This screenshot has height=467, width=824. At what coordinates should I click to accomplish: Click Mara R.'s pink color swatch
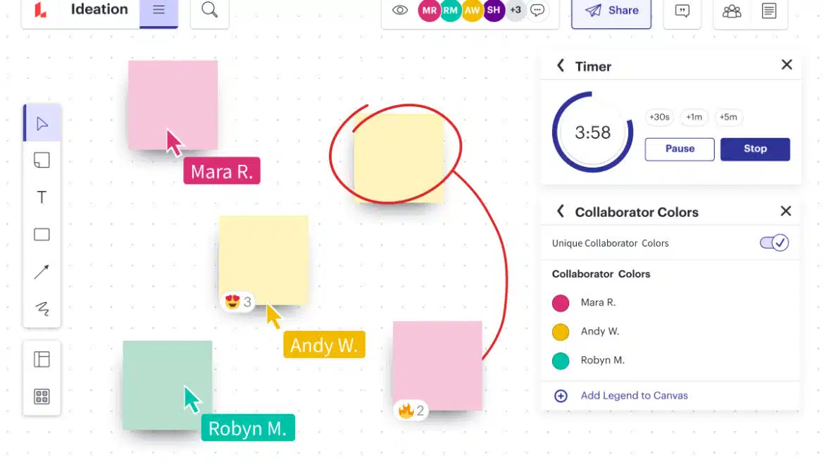[561, 303]
